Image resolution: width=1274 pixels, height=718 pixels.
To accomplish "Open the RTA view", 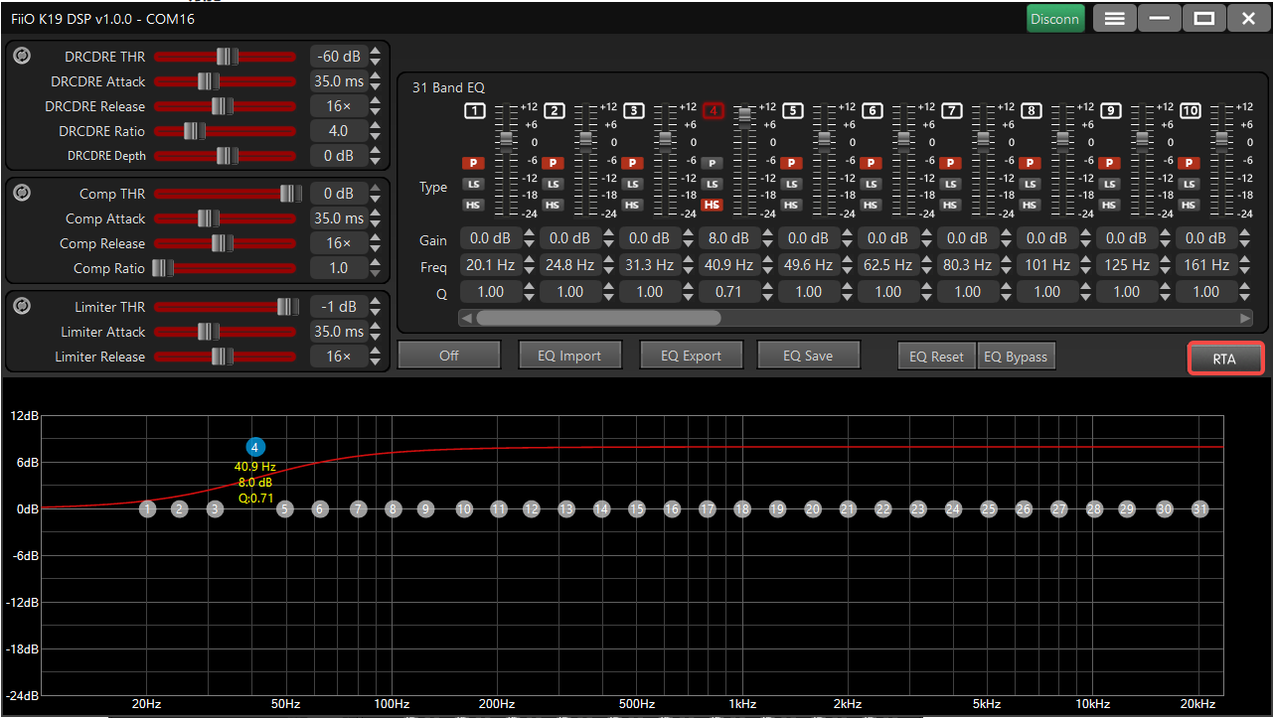I will point(1225,359).
